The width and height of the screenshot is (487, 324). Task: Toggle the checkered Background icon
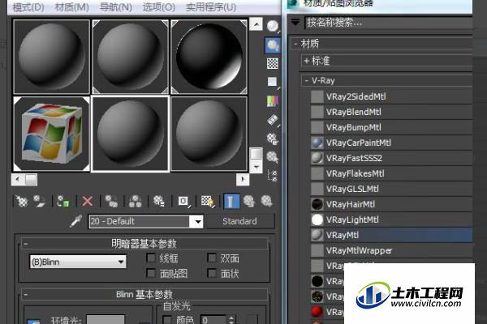tap(273, 64)
